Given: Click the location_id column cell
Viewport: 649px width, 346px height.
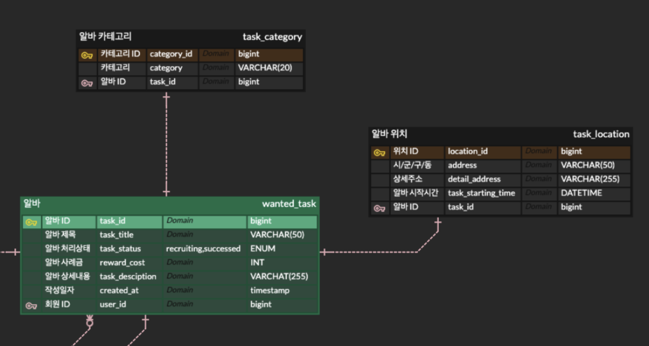Looking at the screenshot, I should point(483,152).
